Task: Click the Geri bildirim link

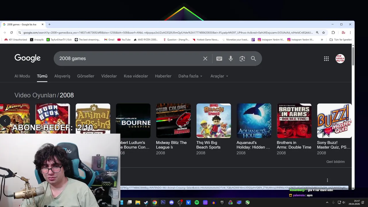Action: (x=336, y=162)
